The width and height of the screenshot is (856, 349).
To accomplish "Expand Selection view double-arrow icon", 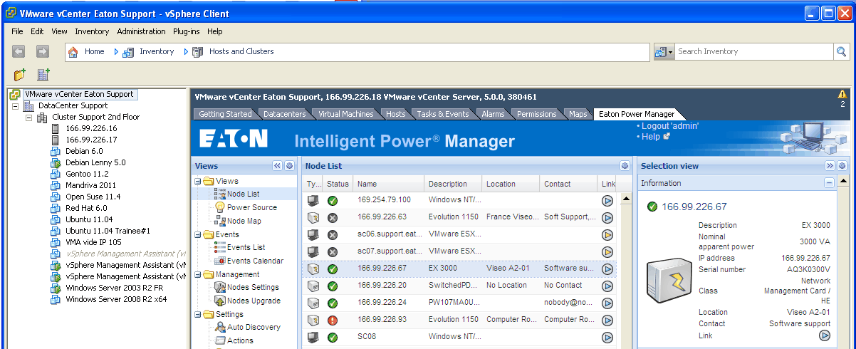I will (x=830, y=166).
